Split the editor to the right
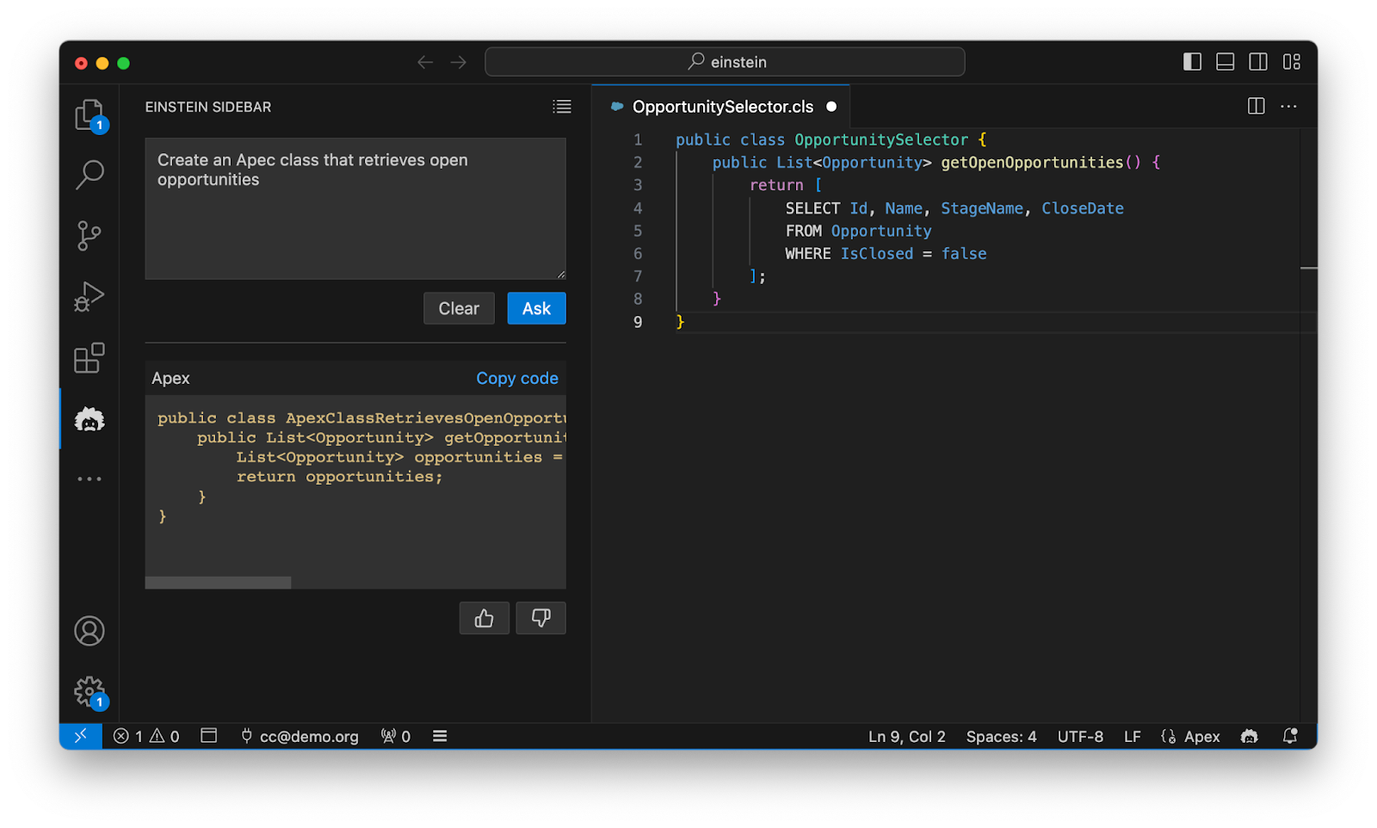 pos(1257,106)
